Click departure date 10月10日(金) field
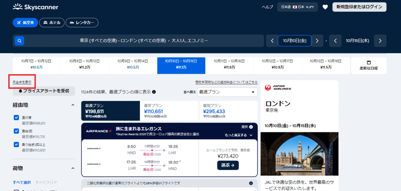Image resolution: width=401 pixels, height=191 pixels. [x=294, y=41]
